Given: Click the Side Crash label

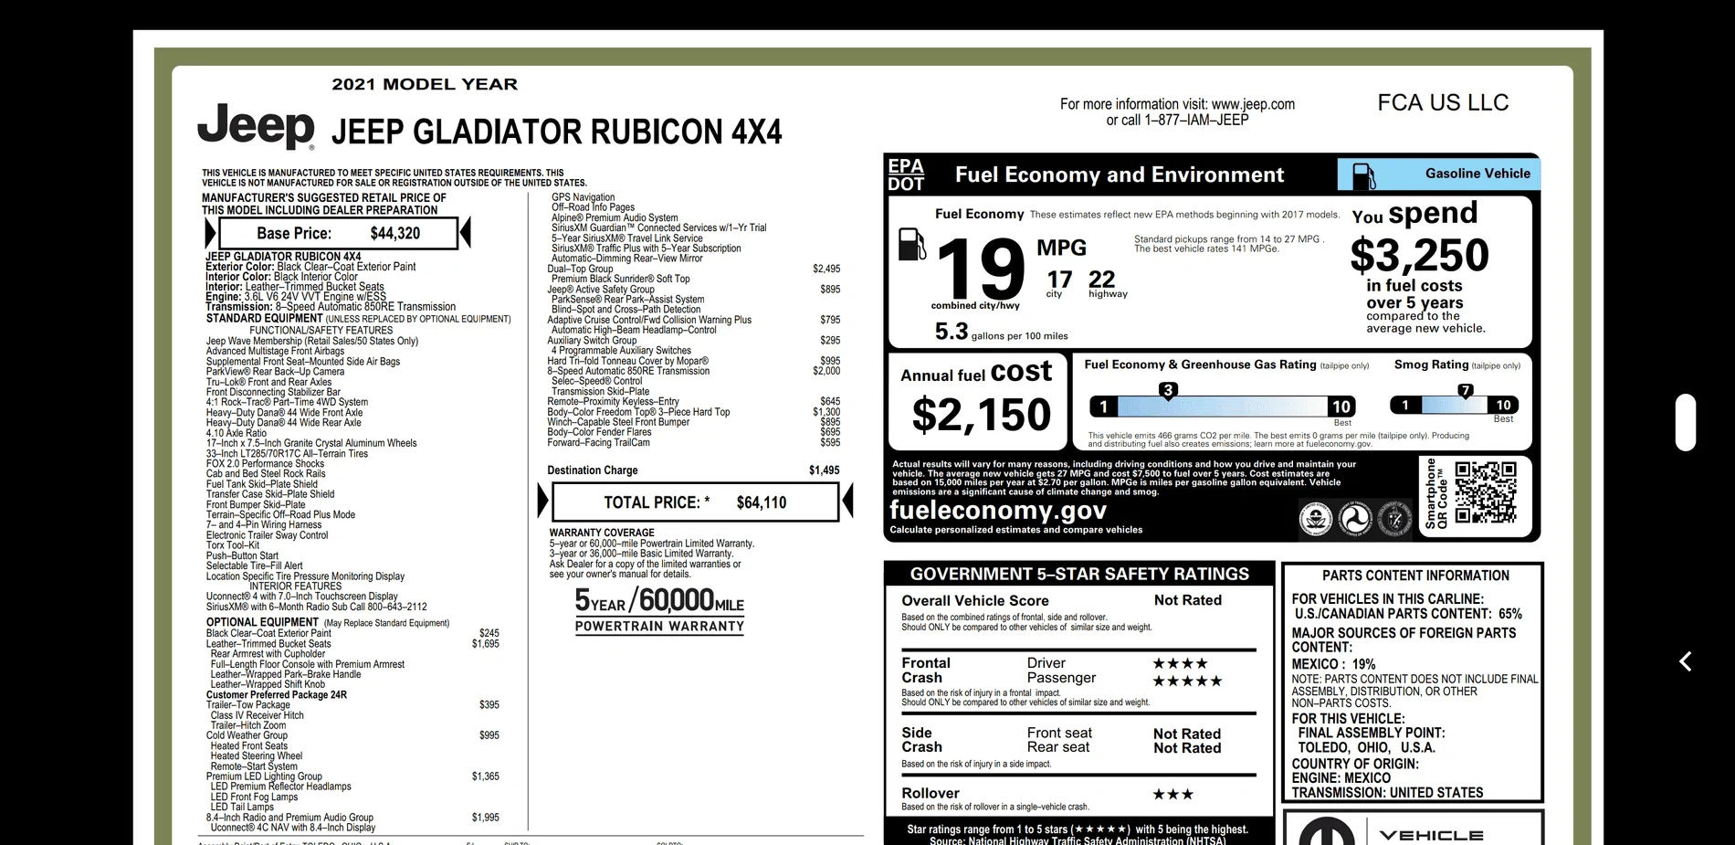Looking at the screenshot, I should click(x=921, y=740).
